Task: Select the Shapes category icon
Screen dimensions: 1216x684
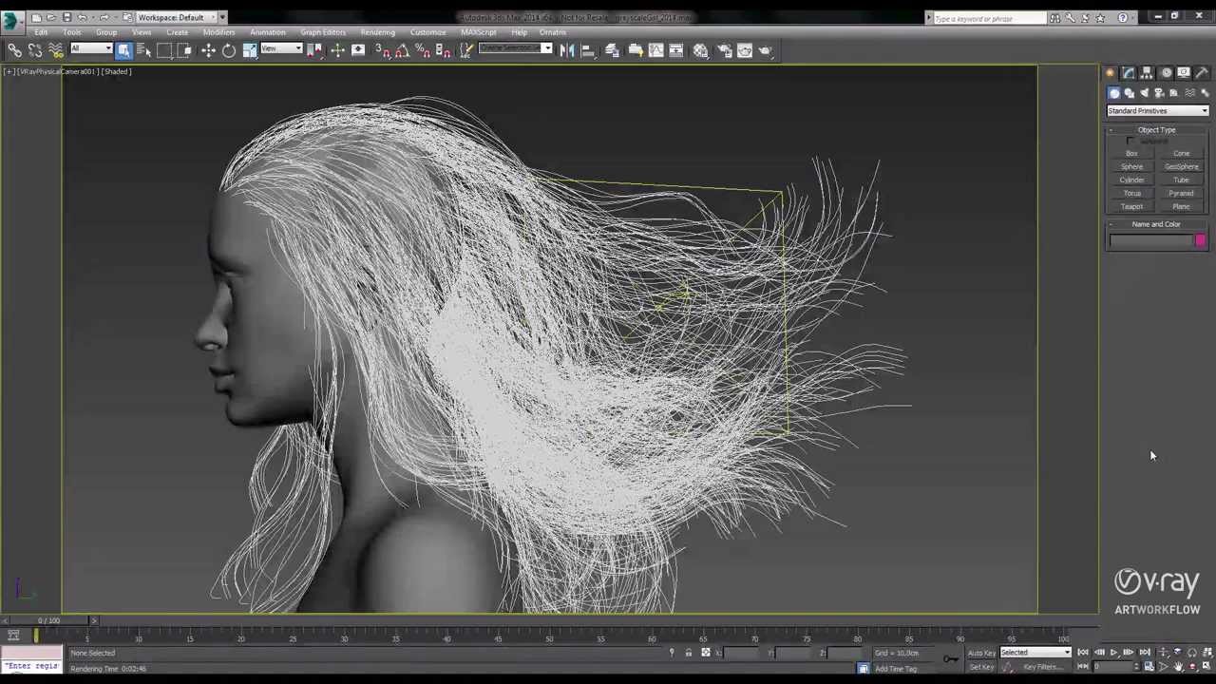Action: 1129,93
